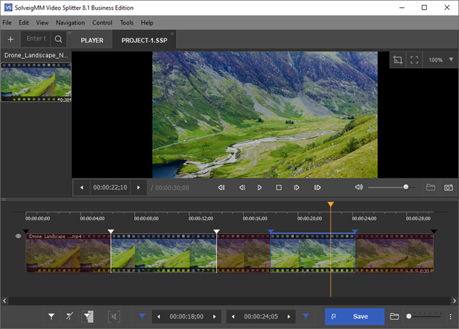Click the orange playhead marker
Image resolution: width=459 pixels, height=329 pixels.
tap(330, 204)
